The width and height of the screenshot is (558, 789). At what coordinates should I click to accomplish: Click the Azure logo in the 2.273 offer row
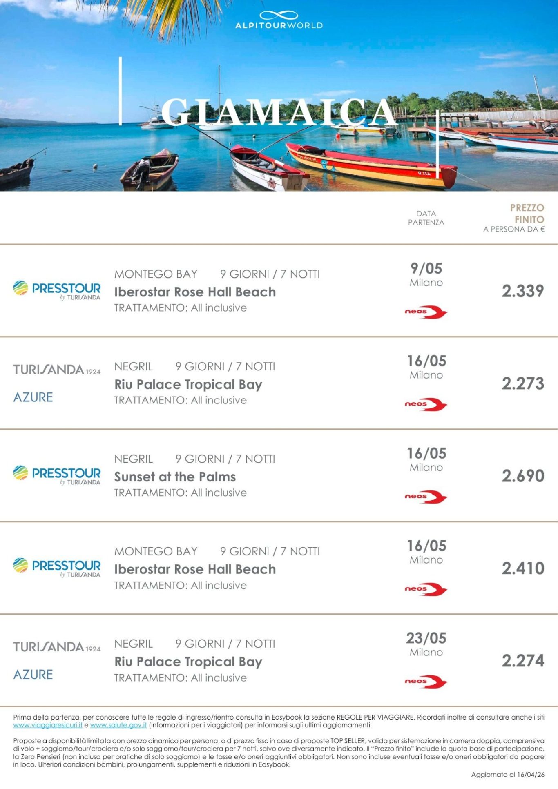pos(33,397)
